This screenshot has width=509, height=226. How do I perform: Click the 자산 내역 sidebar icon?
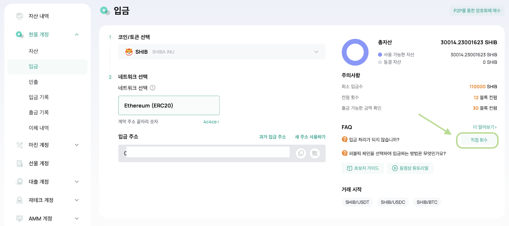tap(20, 16)
